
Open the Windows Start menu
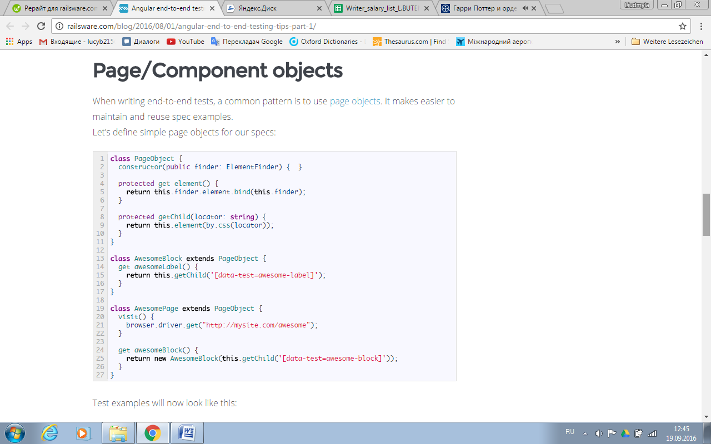[x=15, y=433]
